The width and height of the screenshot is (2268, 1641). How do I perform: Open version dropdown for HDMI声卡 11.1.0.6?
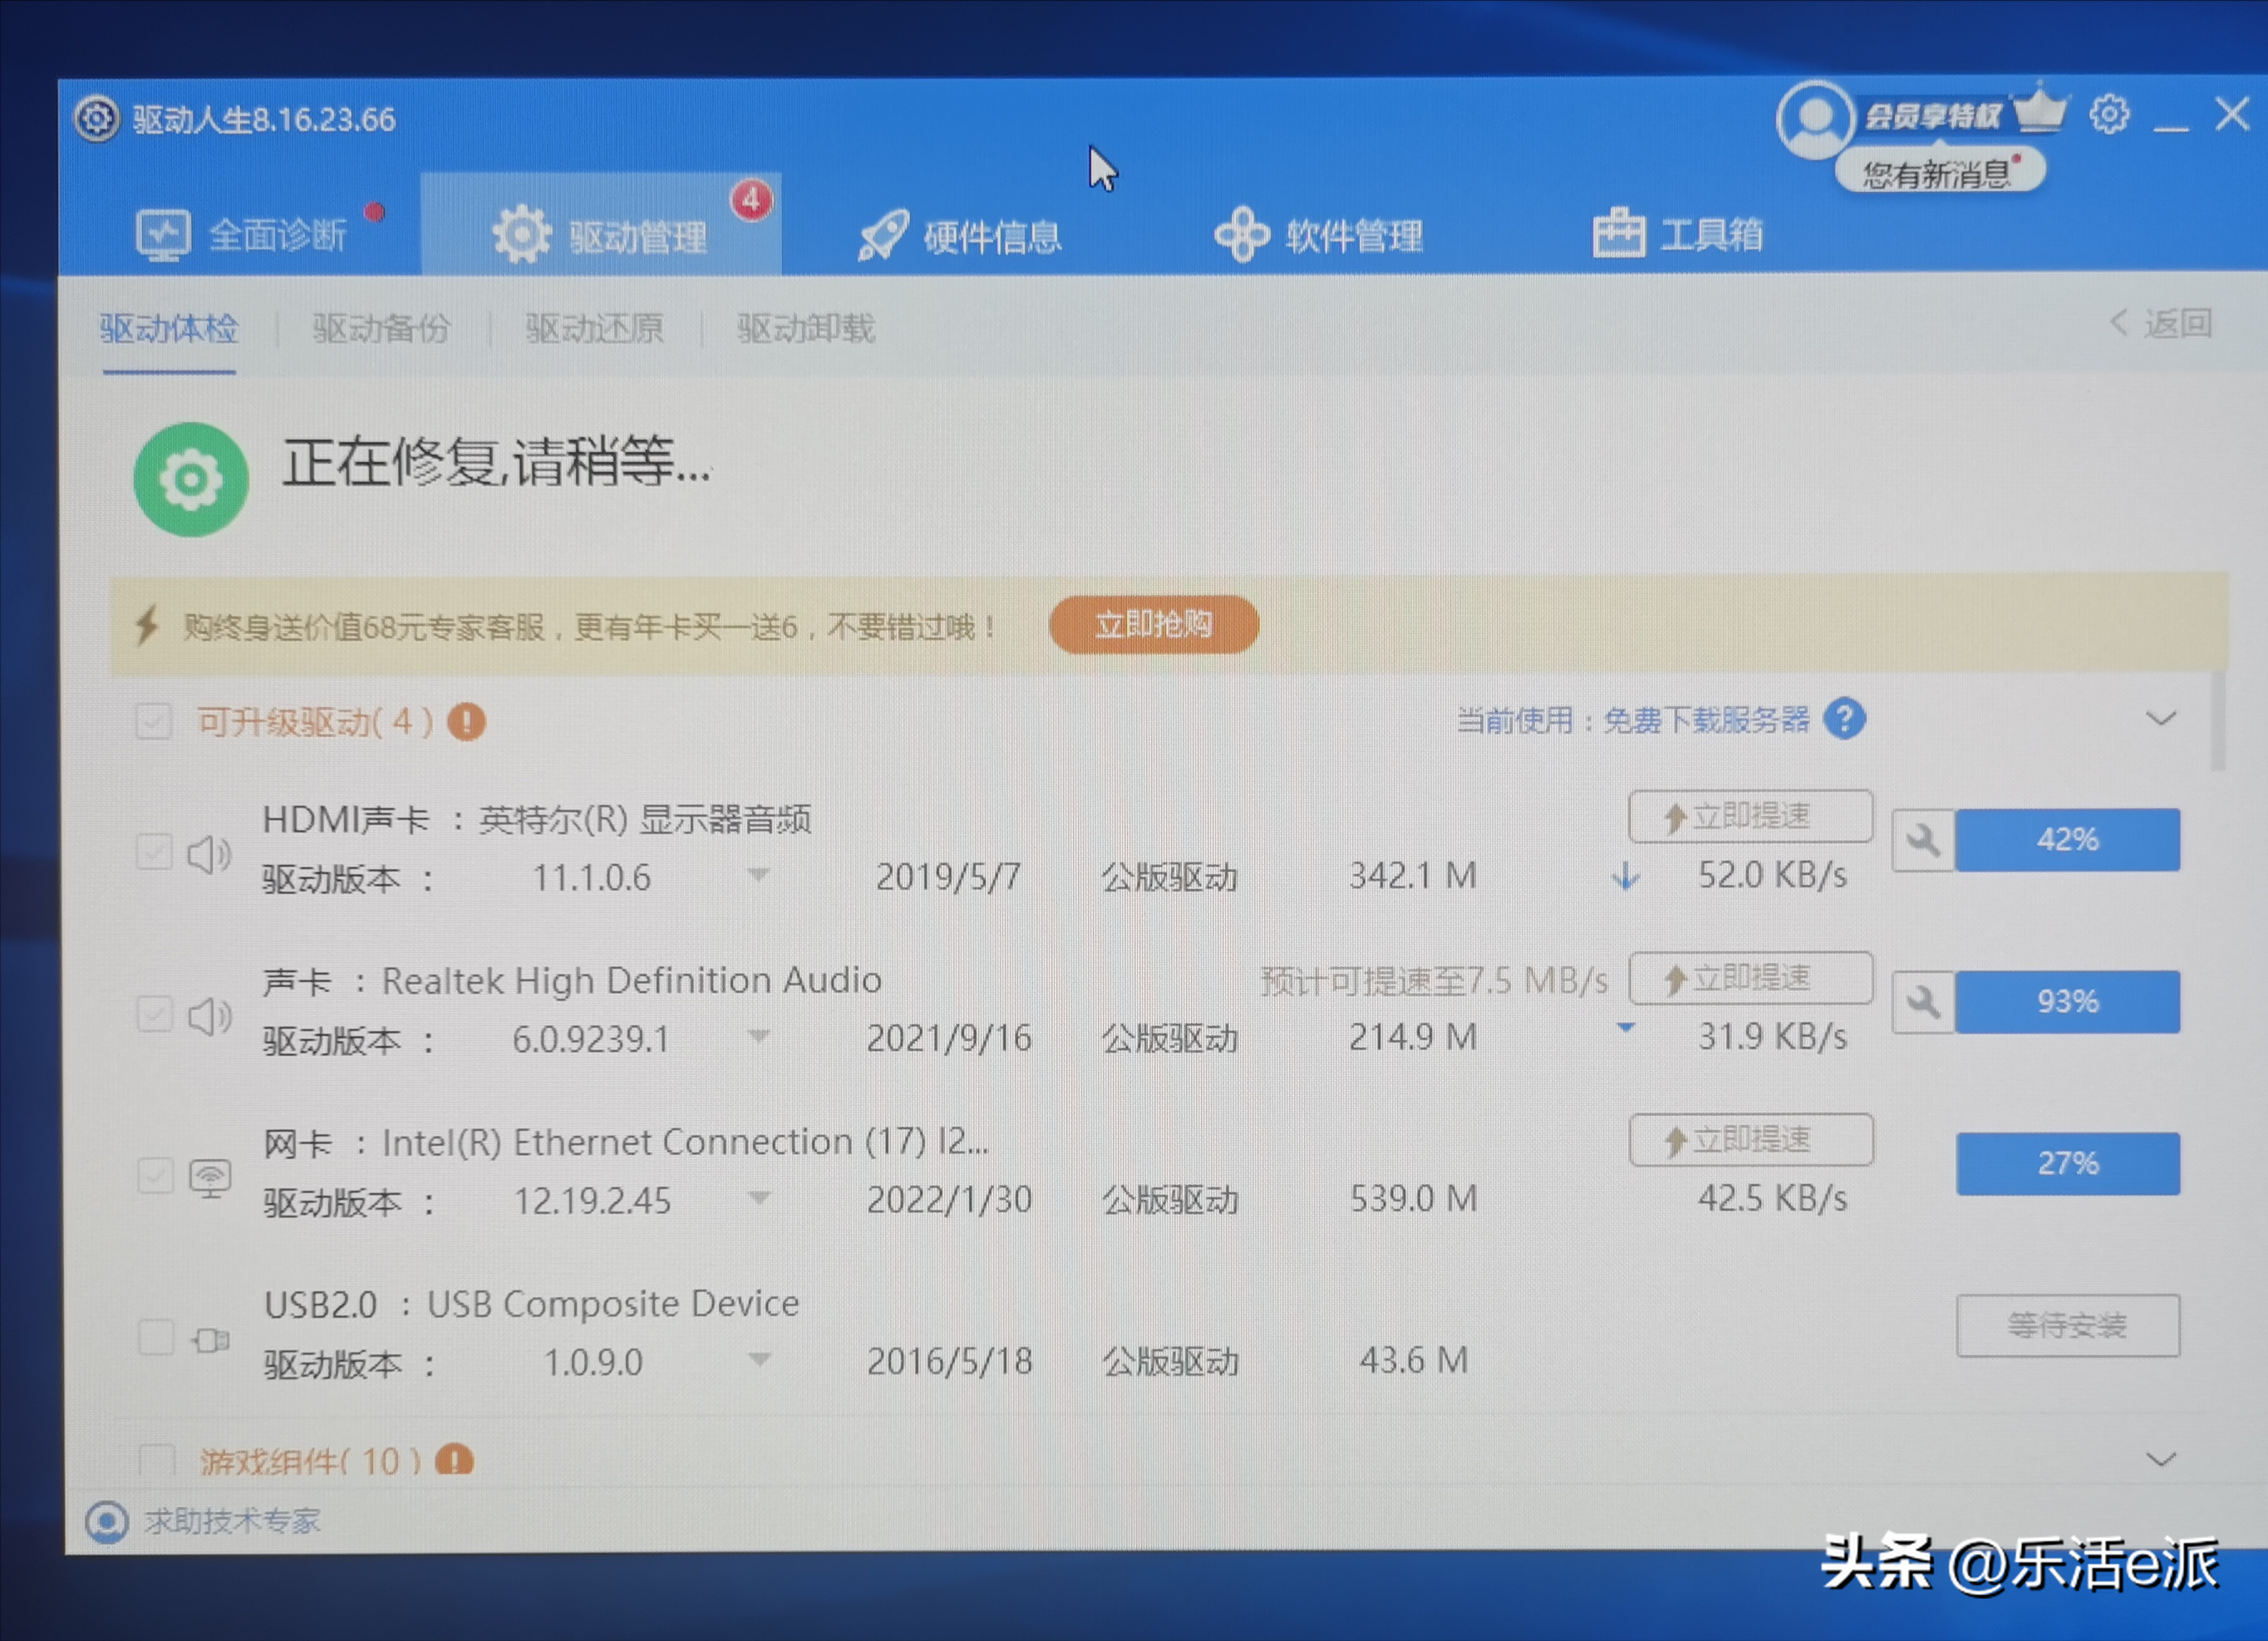pyautogui.click(x=759, y=876)
